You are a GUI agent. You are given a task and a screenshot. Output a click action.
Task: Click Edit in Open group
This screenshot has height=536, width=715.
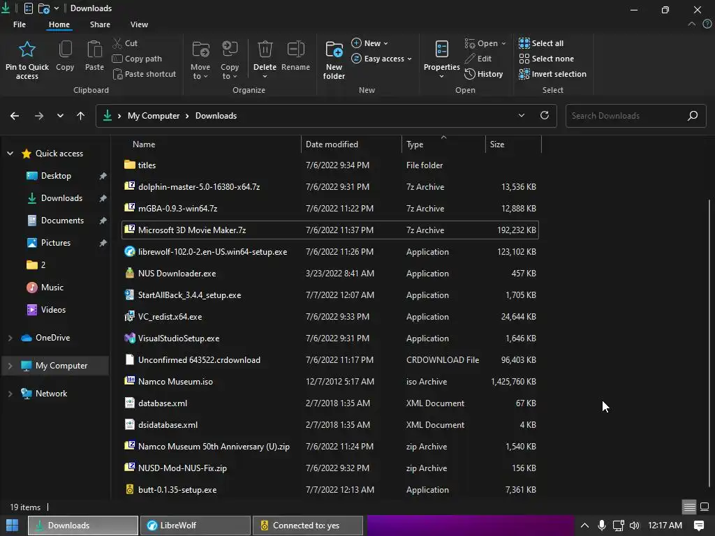tap(478, 59)
